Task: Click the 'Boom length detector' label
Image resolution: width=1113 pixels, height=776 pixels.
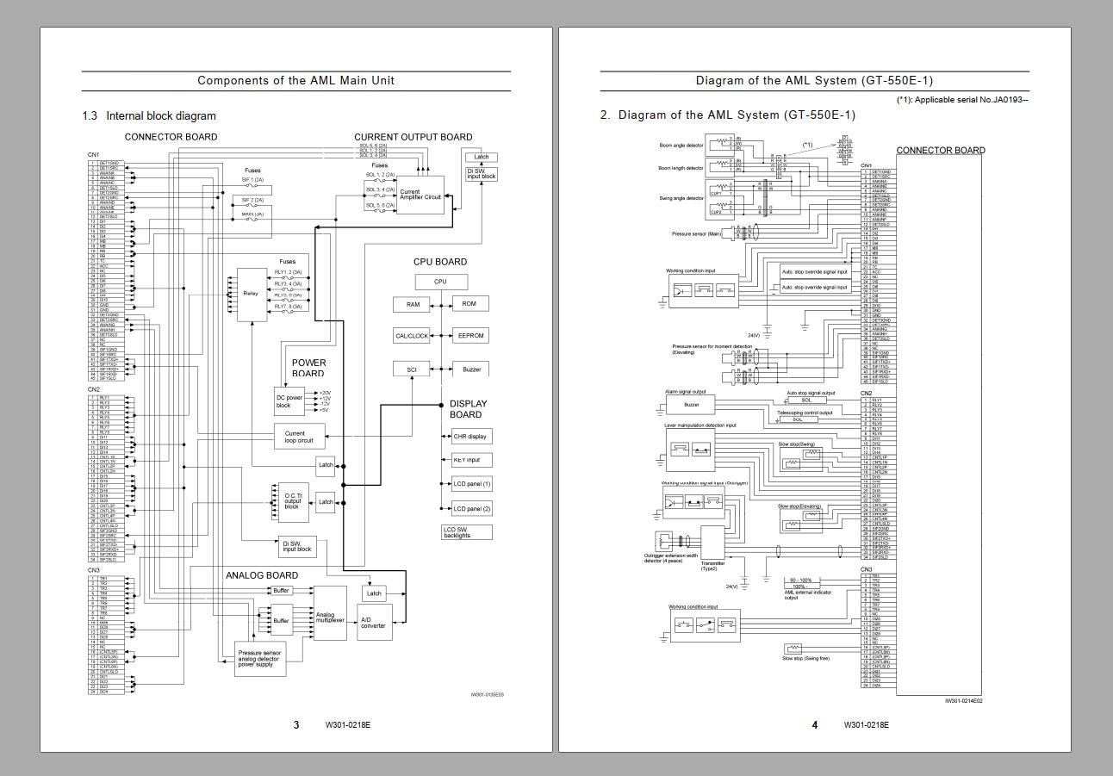Action: (681, 168)
